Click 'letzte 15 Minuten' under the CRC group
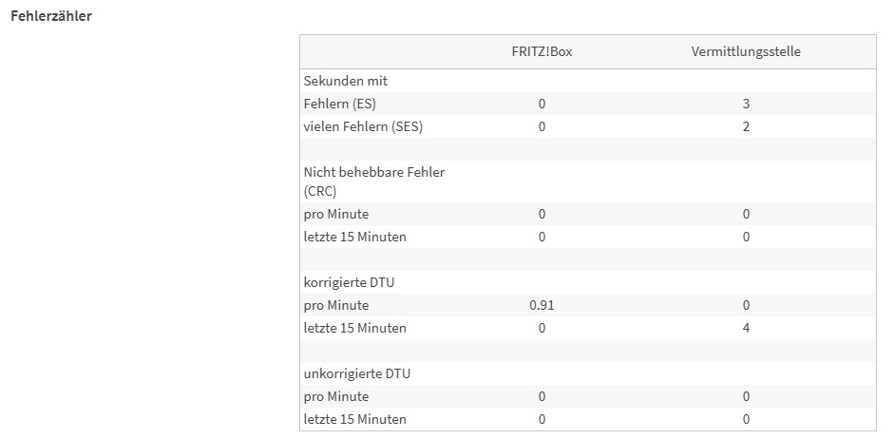The image size is (895, 439). 354,237
